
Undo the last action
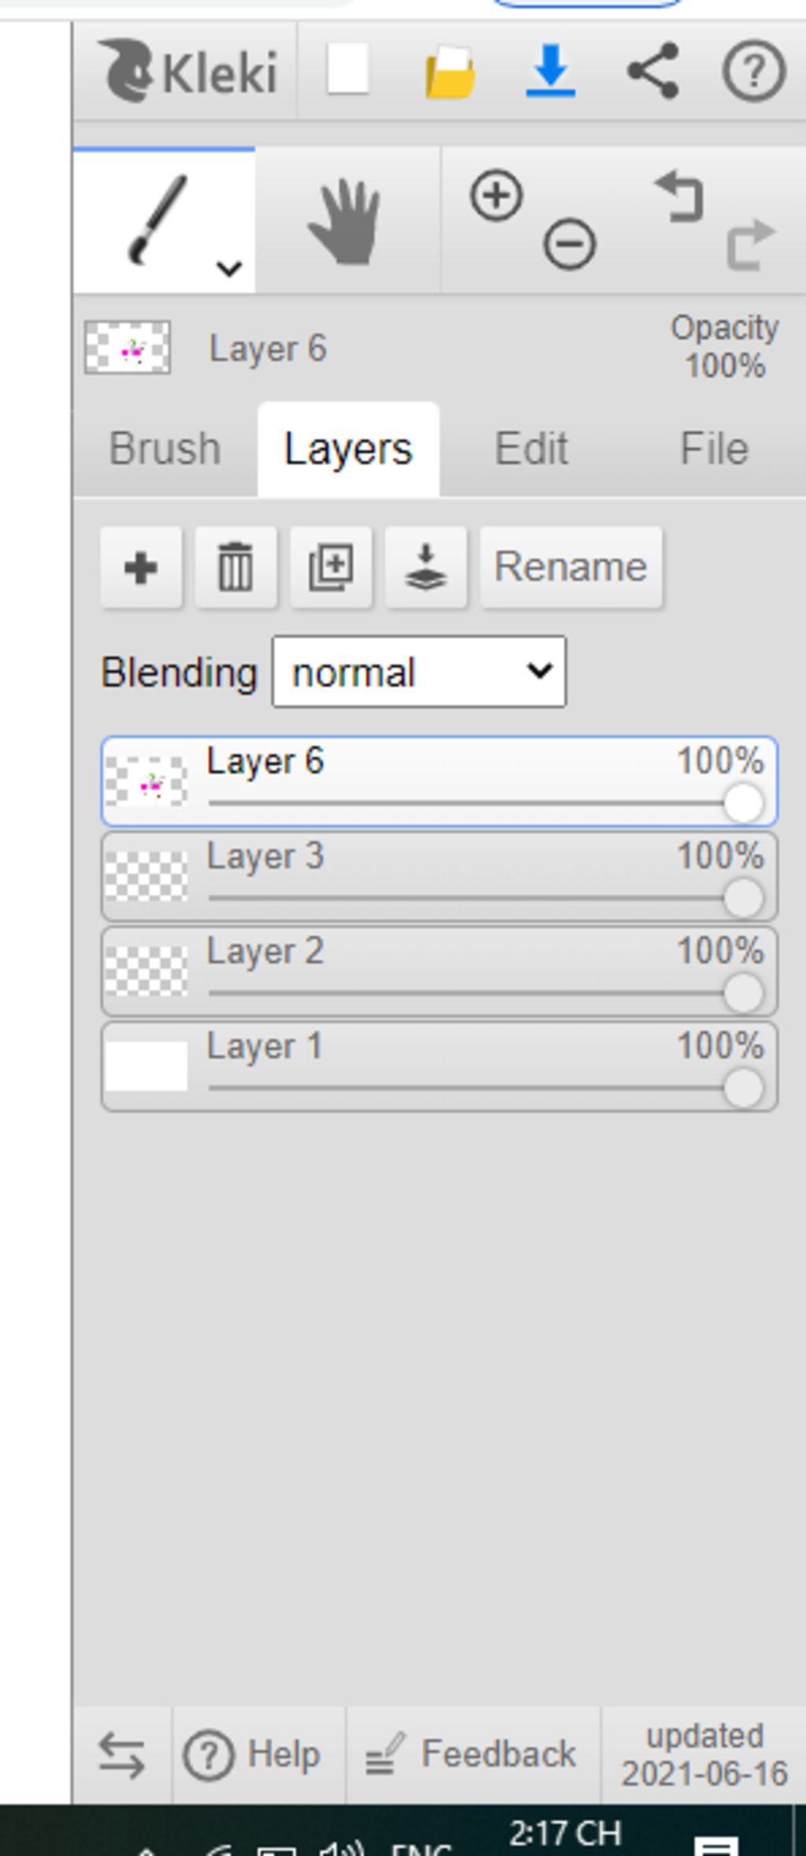679,197
